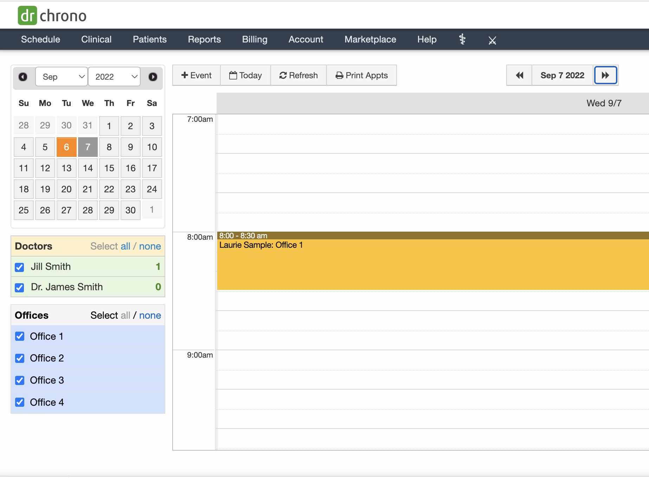Select September 25 in mini calendar

click(x=24, y=210)
